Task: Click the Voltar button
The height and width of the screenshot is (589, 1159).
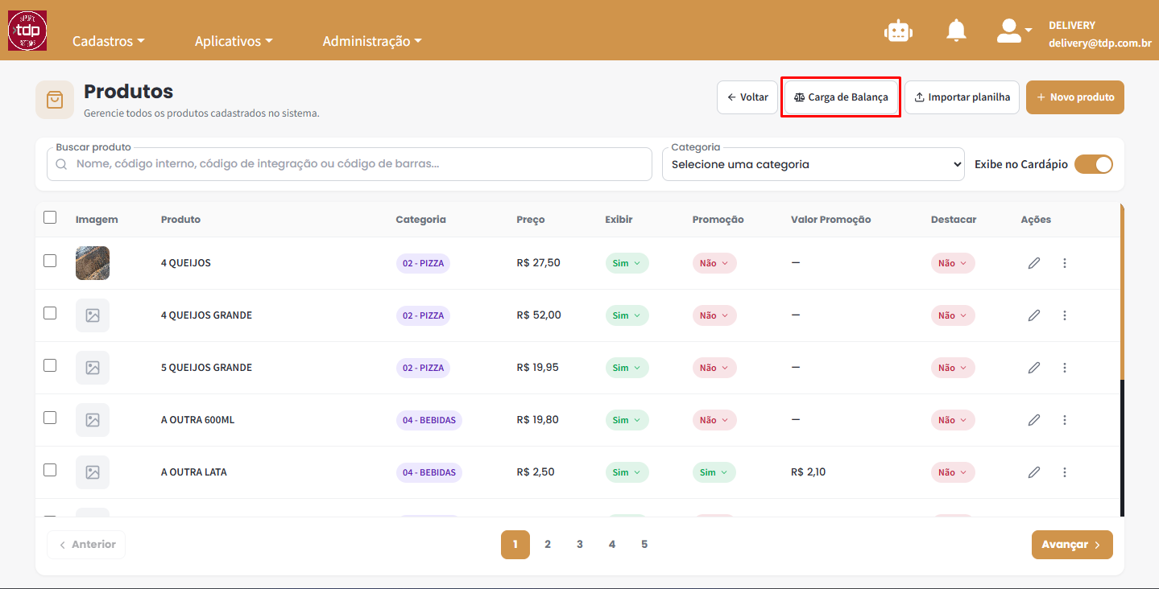Action: [747, 97]
